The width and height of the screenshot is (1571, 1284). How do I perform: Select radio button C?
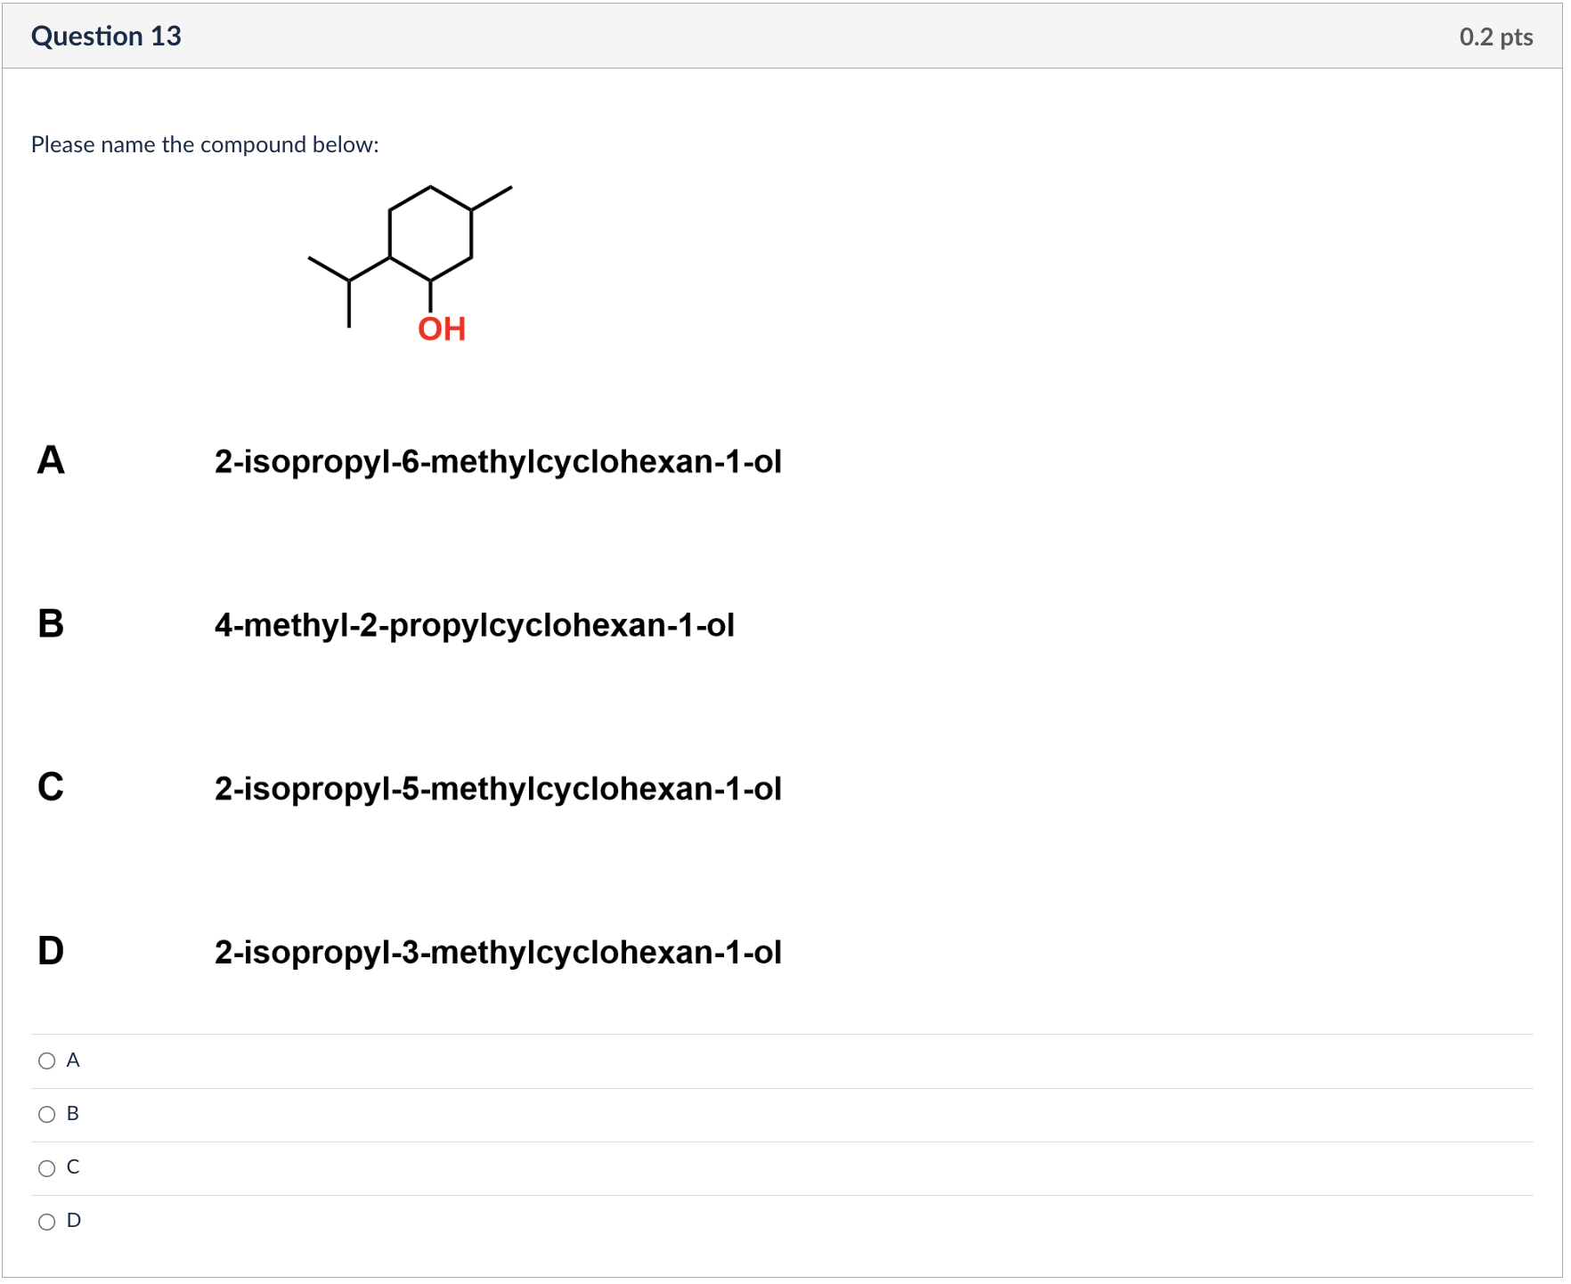click(46, 1166)
